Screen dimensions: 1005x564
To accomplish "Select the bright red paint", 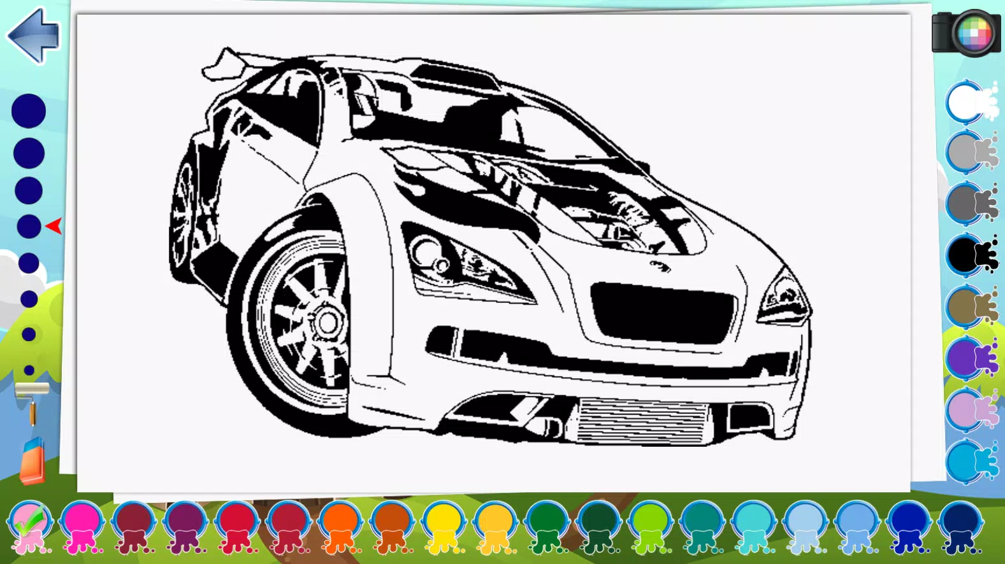I will tap(236, 526).
